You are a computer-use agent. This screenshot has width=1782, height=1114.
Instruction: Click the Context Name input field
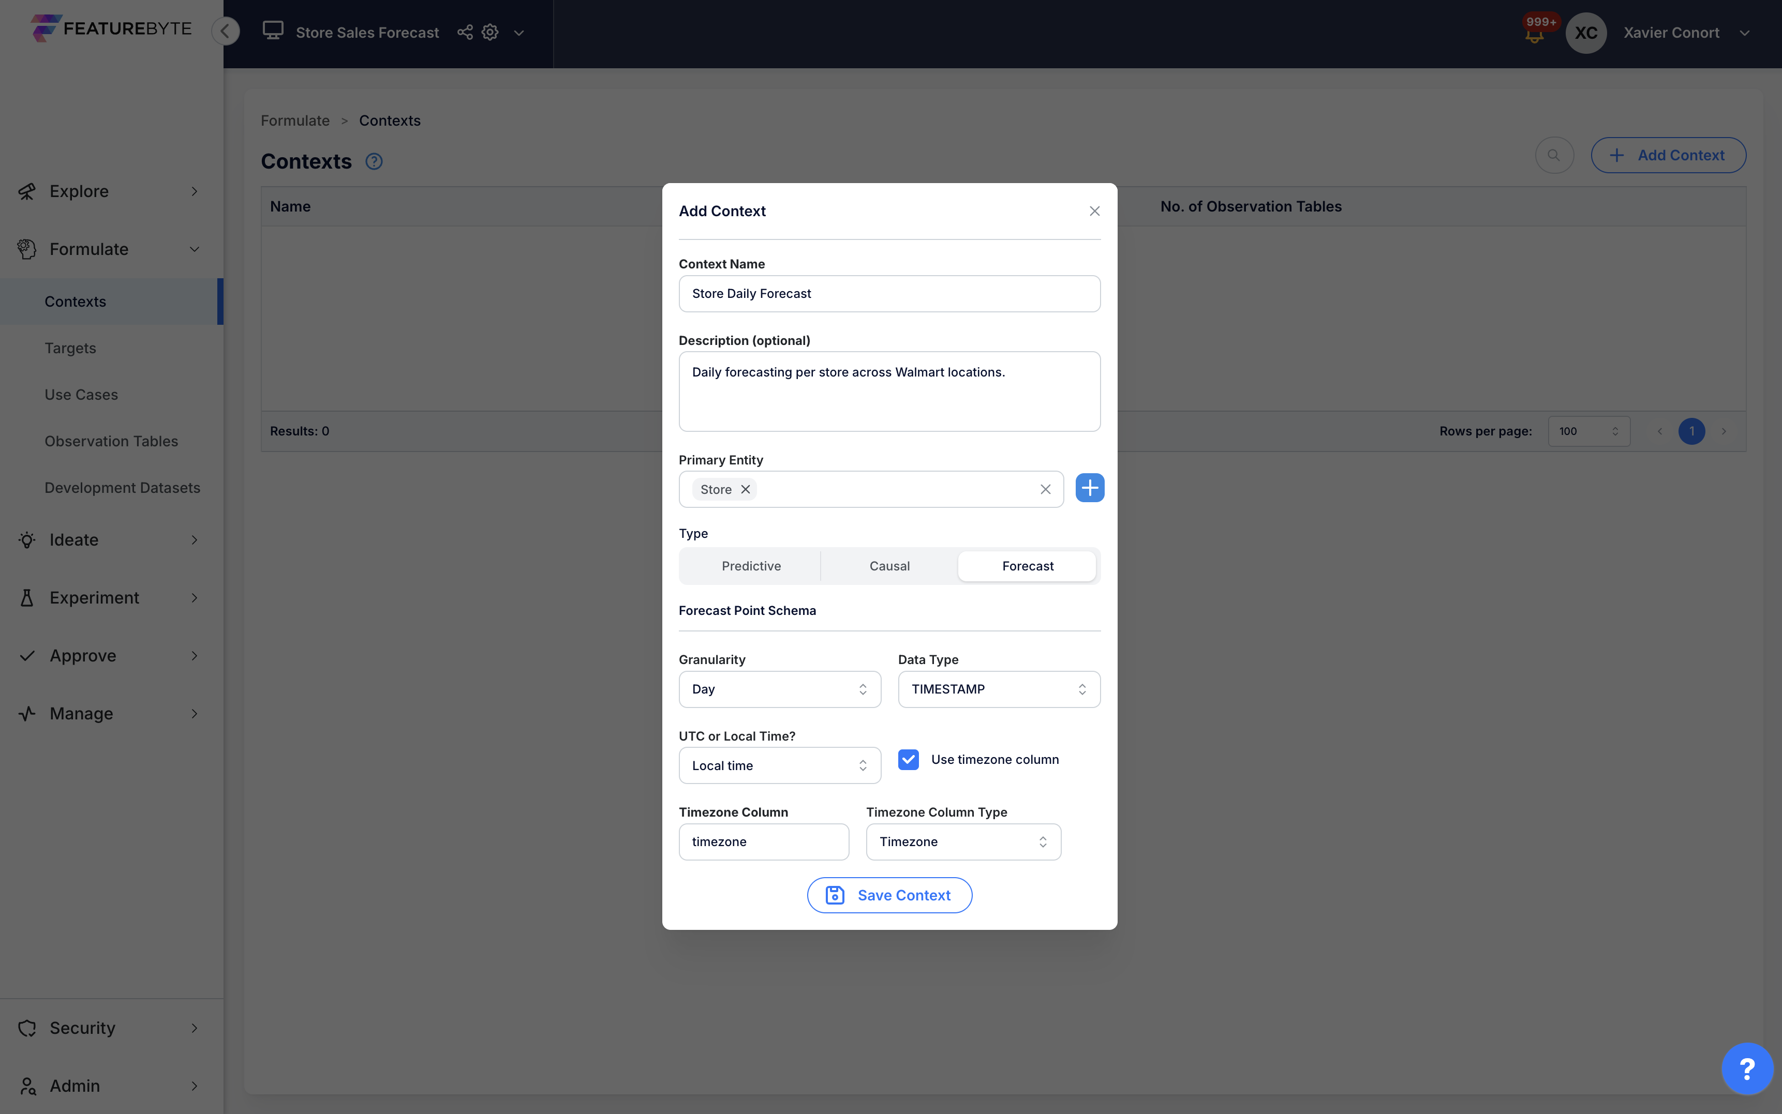(x=889, y=293)
